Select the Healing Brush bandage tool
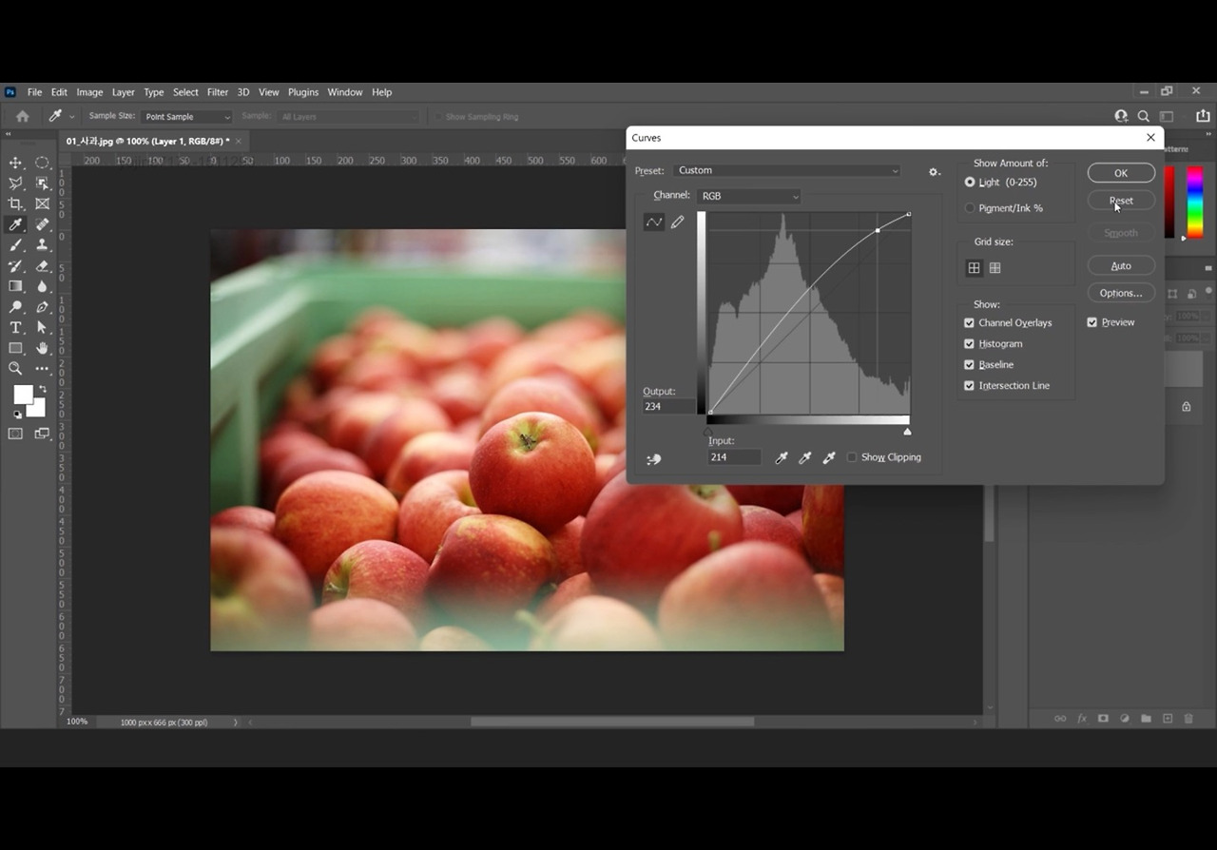Viewport: 1217px width, 850px height. tap(43, 225)
